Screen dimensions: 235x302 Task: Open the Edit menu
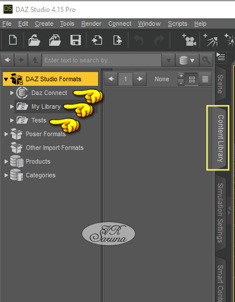pyautogui.click(x=23, y=23)
